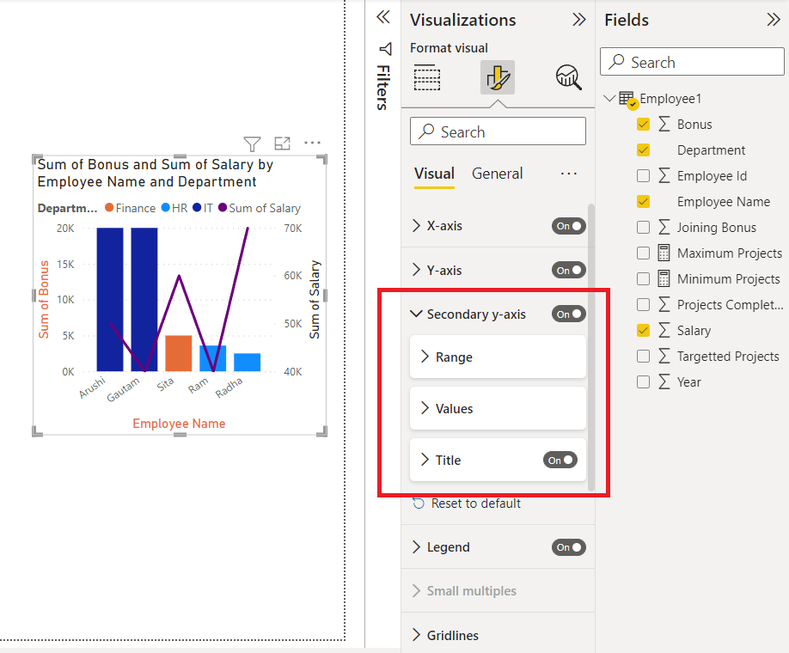The image size is (789, 653).
Task: Click the chart's filter funnel icon
Action: click(x=252, y=143)
